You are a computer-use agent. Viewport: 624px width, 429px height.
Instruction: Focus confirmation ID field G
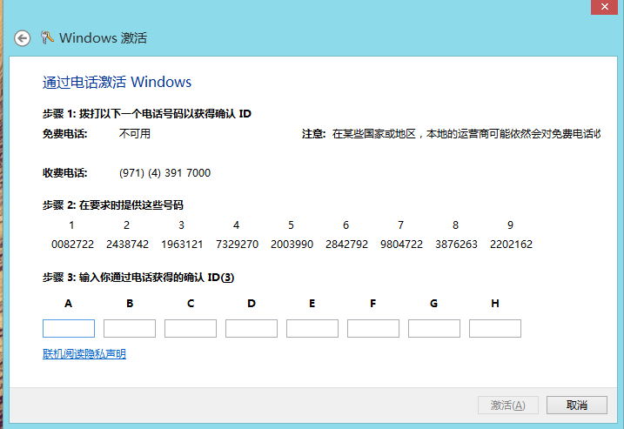[x=433, y=328]
